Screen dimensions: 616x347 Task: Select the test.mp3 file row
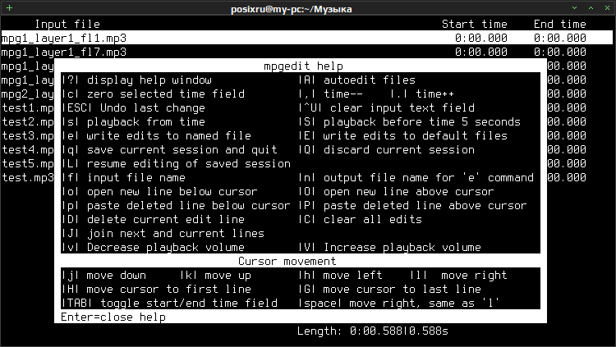point(27,177)
